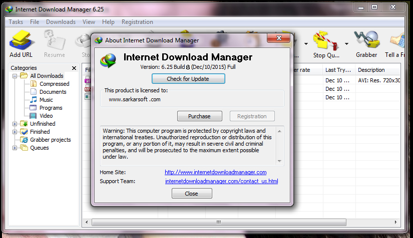Open the Help menu

point(108,22)
